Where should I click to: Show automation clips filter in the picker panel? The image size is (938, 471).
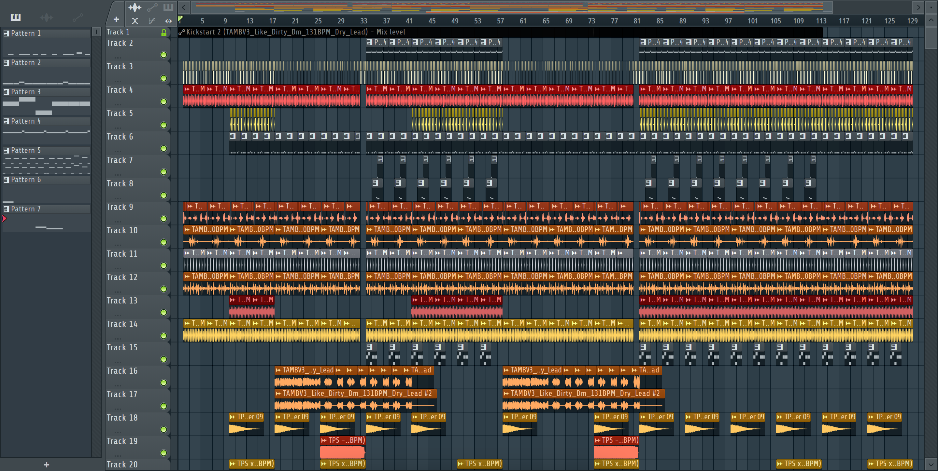tap(78, 17)
